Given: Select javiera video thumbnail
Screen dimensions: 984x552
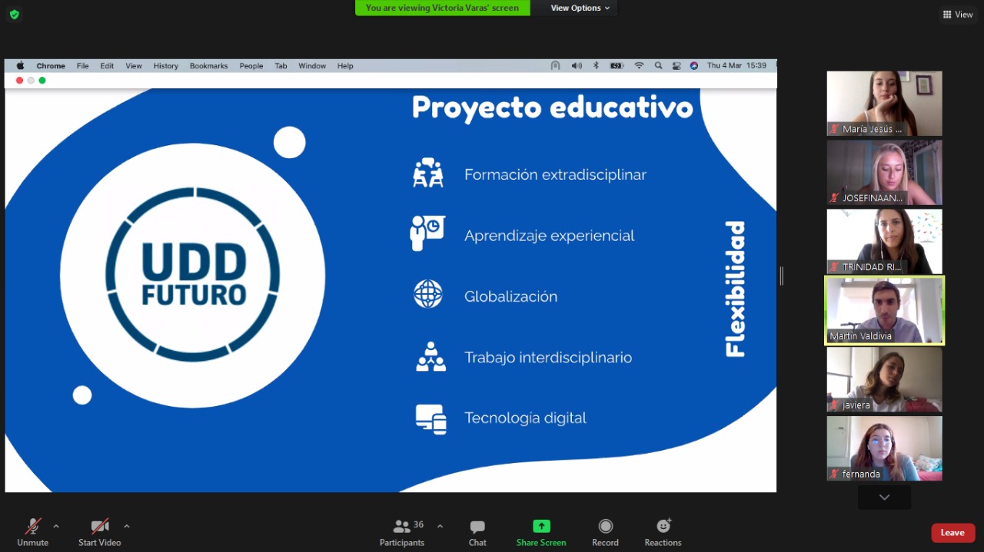Looking at the screenshot, I should (885, 380).
